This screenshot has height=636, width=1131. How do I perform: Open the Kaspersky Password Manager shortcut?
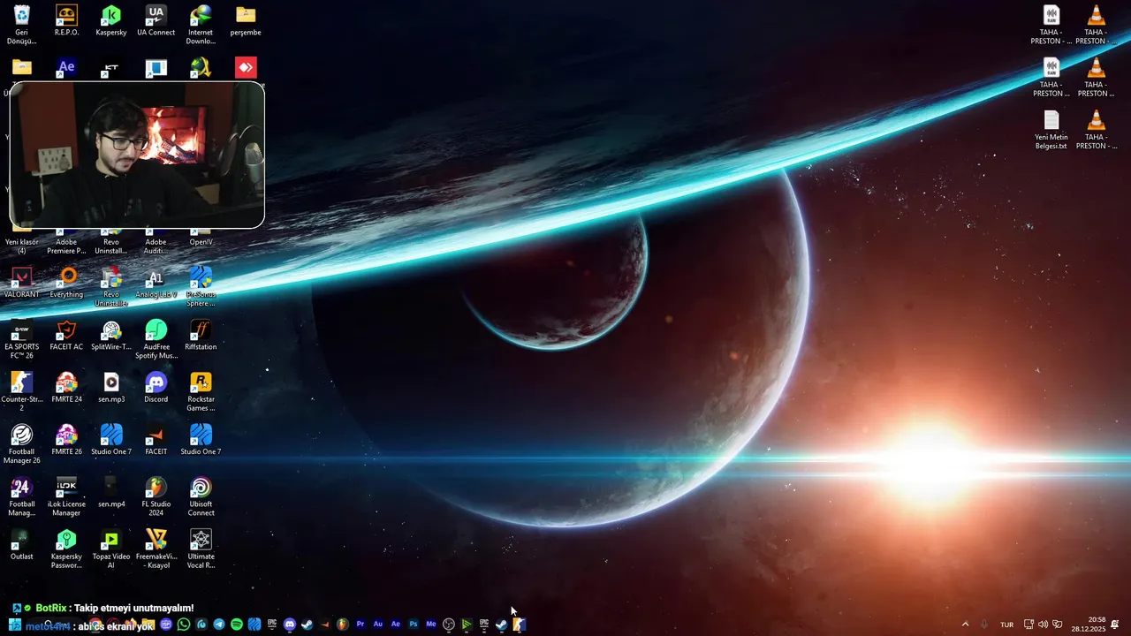pyautogui.click(x=66, y=549)
